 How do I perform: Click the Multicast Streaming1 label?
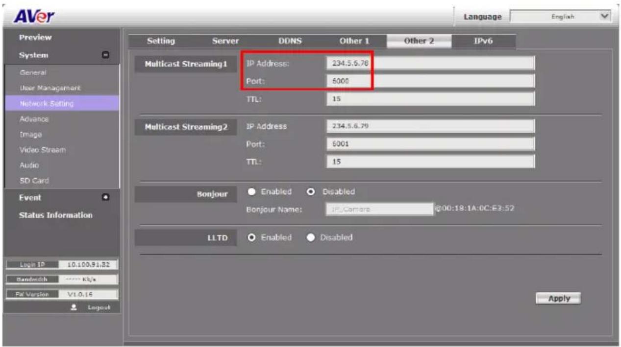[186, 65]
